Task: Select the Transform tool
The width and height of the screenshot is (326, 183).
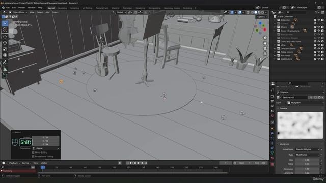Action: coord(5,55)
